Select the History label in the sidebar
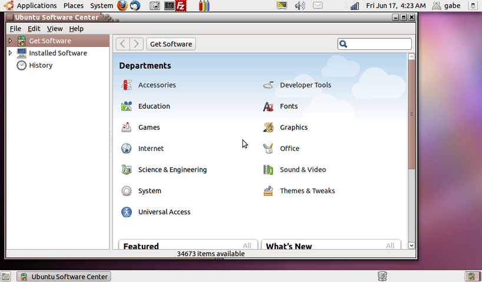Viewport: 482px width, 282px height. (41, 65)
